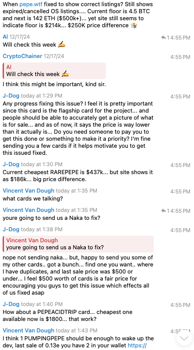Open Vincent Van Dough name at 1:43 PM
The height and width of the screenshot is (350, 194).
(x=28, y=330)
